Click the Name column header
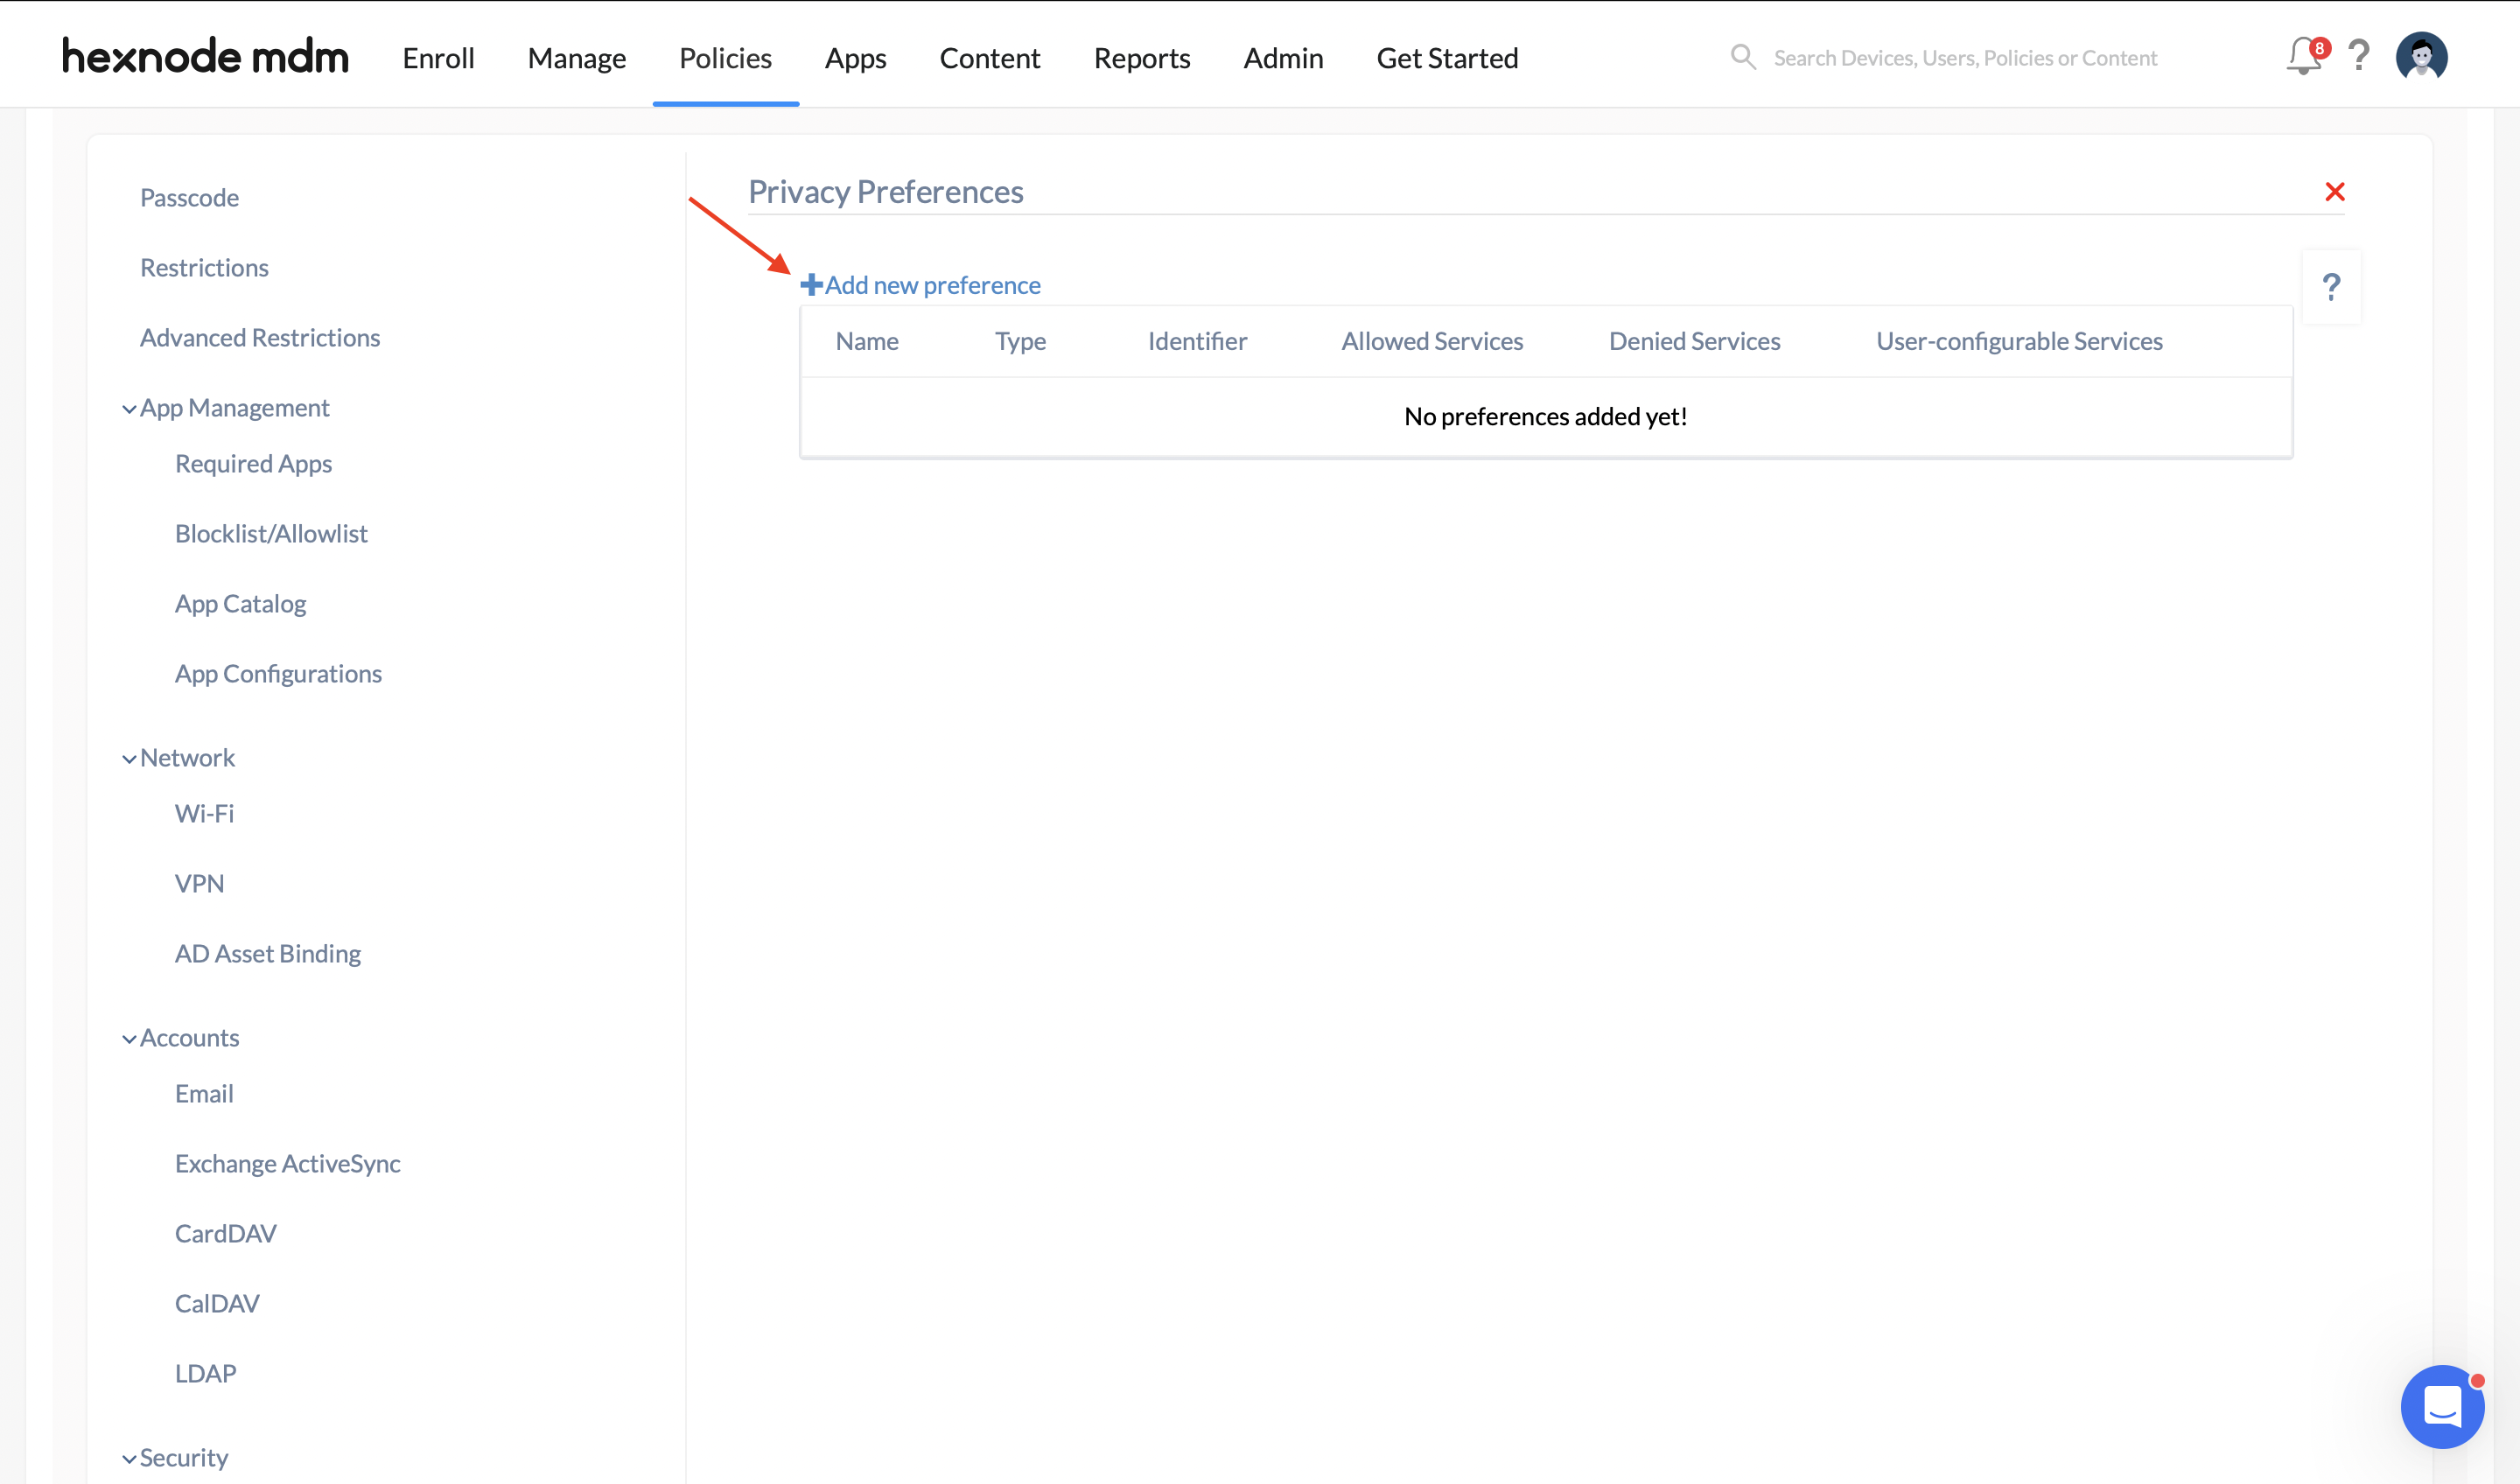The image size is (2520, 1484). pos(867,341)
